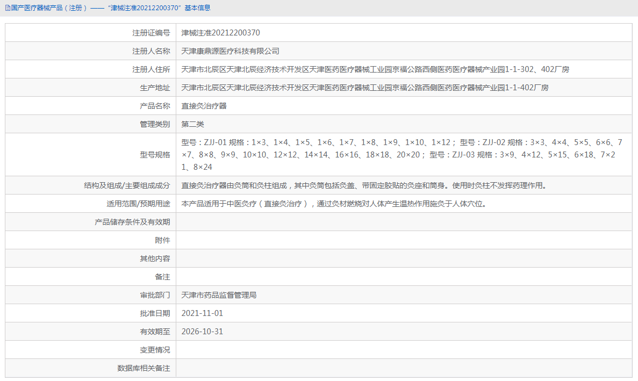Select the structure description starting with 直接灸治疗器由灸筒
The image size is (638, 381).
point(365,186)
